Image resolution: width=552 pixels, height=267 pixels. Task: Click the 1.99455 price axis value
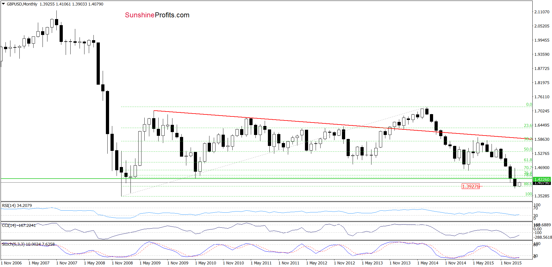[x=542, y=40]
